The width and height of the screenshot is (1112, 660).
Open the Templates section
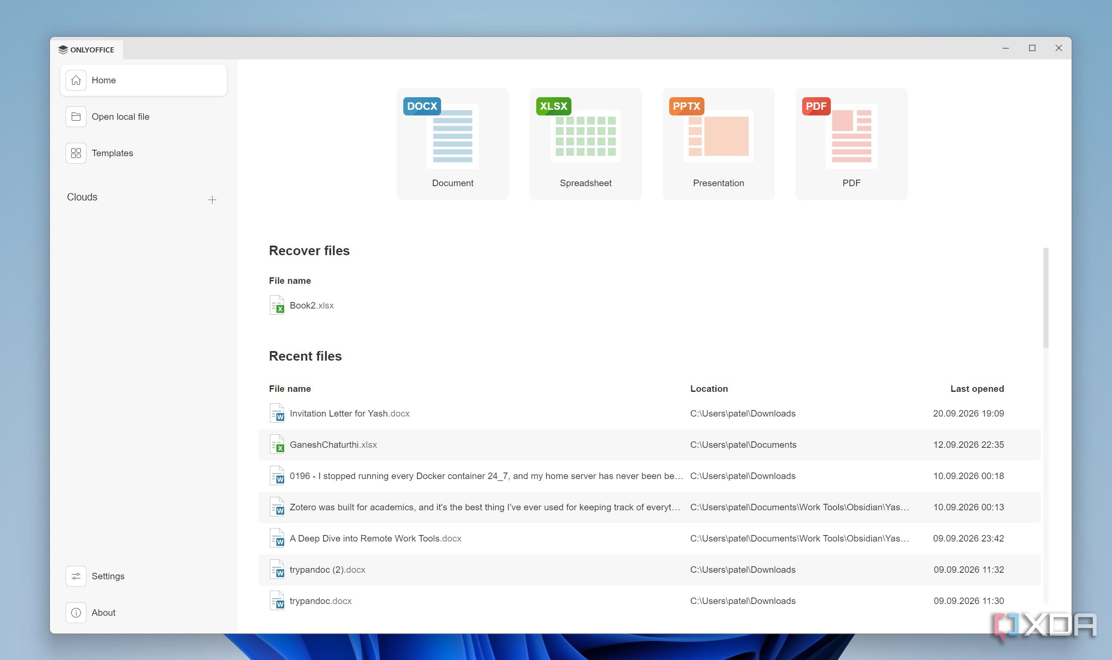coord(143,153)
